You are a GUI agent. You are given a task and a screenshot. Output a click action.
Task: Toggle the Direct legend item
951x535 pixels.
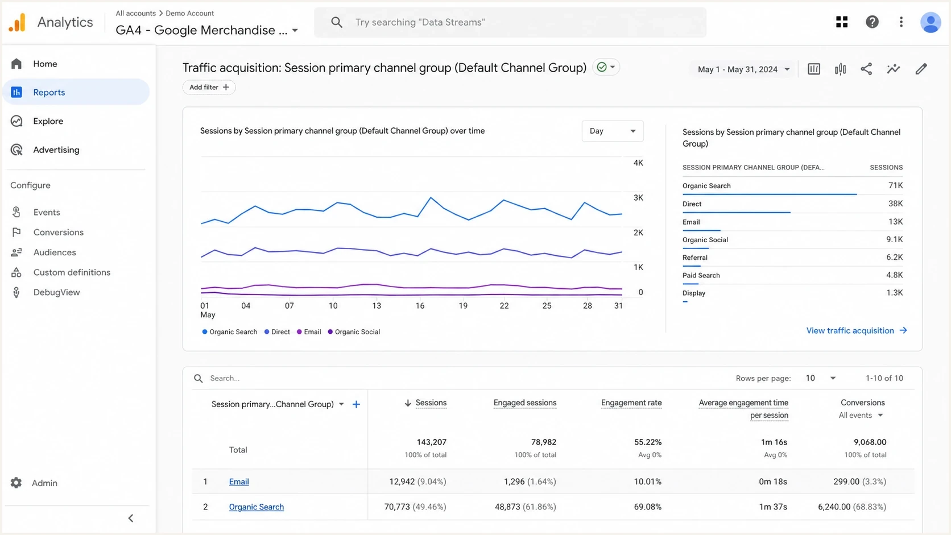click(x=277, y=331)
